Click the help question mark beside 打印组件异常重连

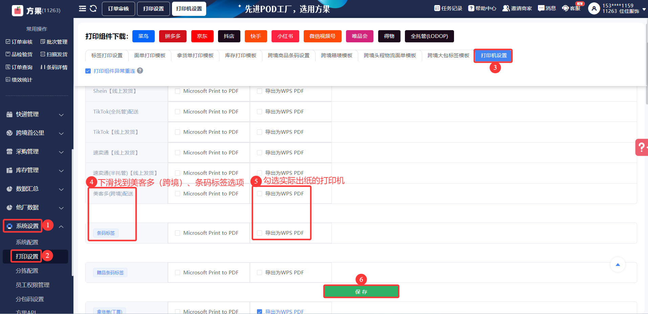[140, 70]
